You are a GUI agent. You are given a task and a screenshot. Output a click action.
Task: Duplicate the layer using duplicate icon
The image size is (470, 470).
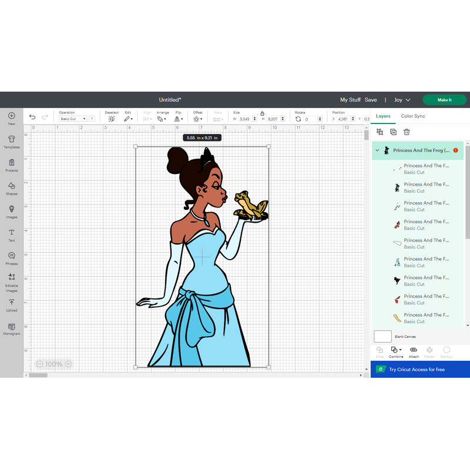393,132
